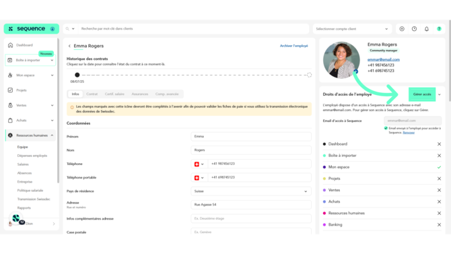Open Transmission Swissdec submenu item

(x=34, y=199)
